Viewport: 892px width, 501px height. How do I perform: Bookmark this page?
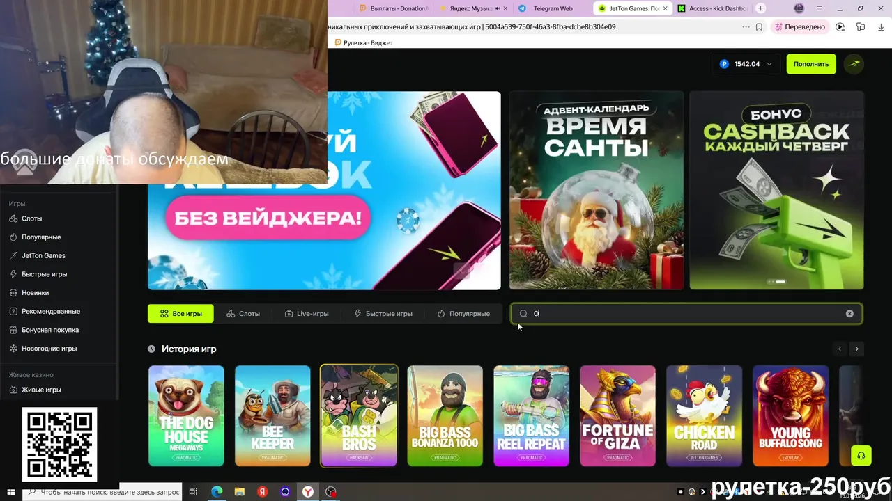point(759,27)
